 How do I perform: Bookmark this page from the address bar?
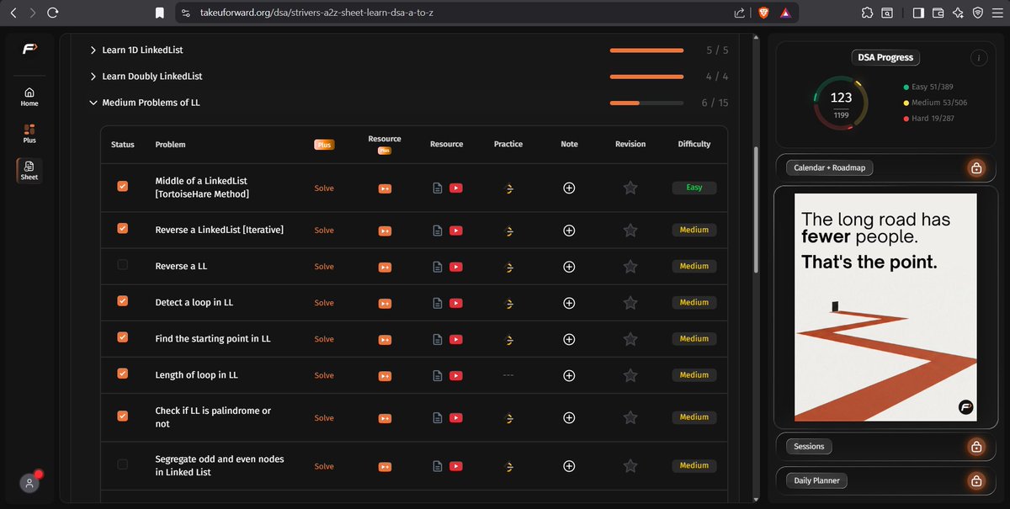coord(160,13)
